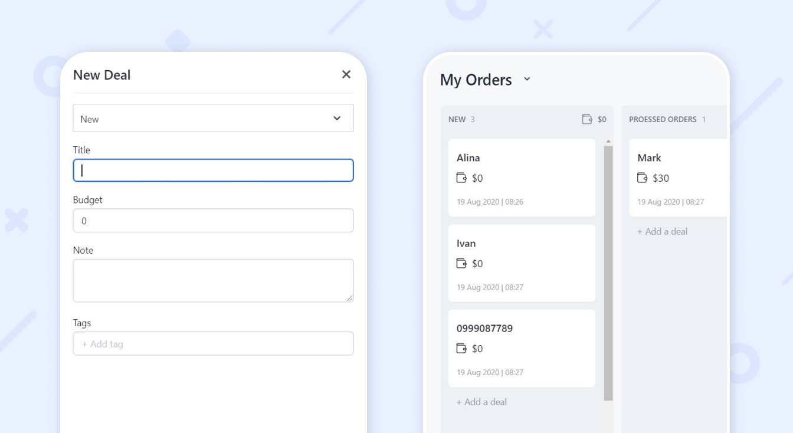Image resolution: width=793 pixels, height=433 pixels.
Task: Click inside the Note text area
Action: 213,280
